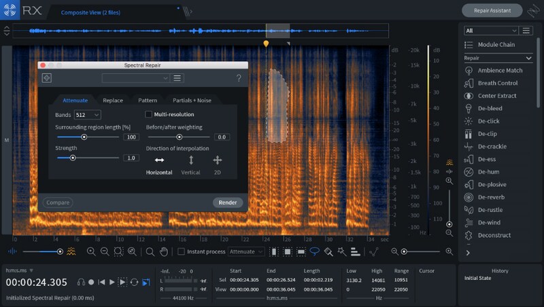Adjust the Strength slider

click(73, 158)
